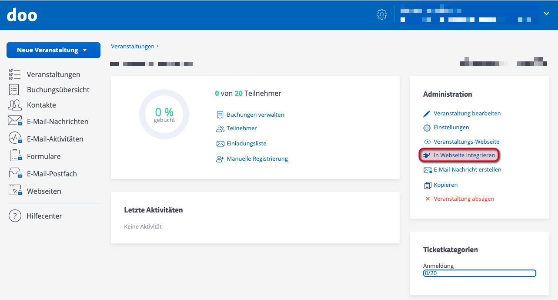Click the Webseiten browser window icon
Viewport: 558px width, 300px height.
[x=15, y=191]
